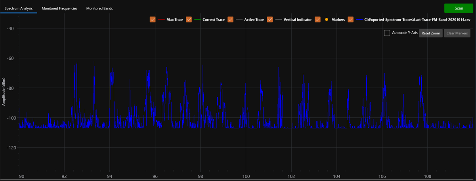Click the -80 amplitude axis label

[10, 88]
